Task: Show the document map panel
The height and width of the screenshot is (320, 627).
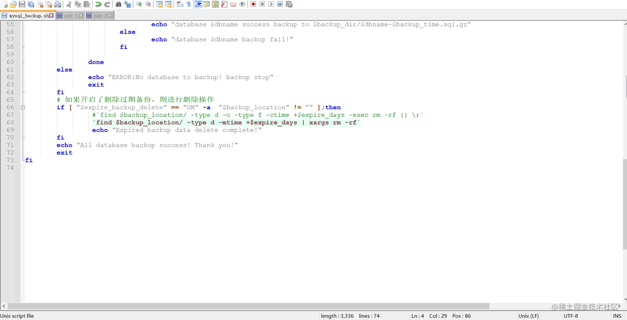Action: pos(216,4)
